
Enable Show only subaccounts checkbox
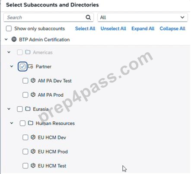pyautogui.click(x=9, y=28)
